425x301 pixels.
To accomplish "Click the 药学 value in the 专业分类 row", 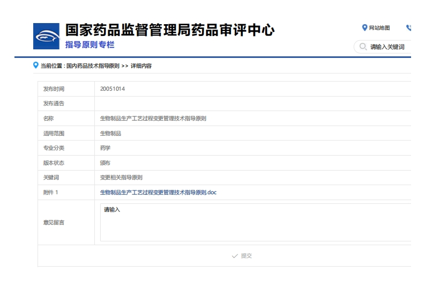I will click(x=105, y=148).
